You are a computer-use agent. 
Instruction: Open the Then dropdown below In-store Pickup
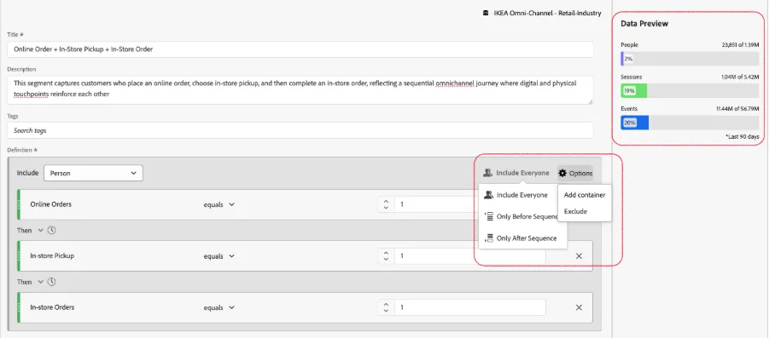[31, 282]
